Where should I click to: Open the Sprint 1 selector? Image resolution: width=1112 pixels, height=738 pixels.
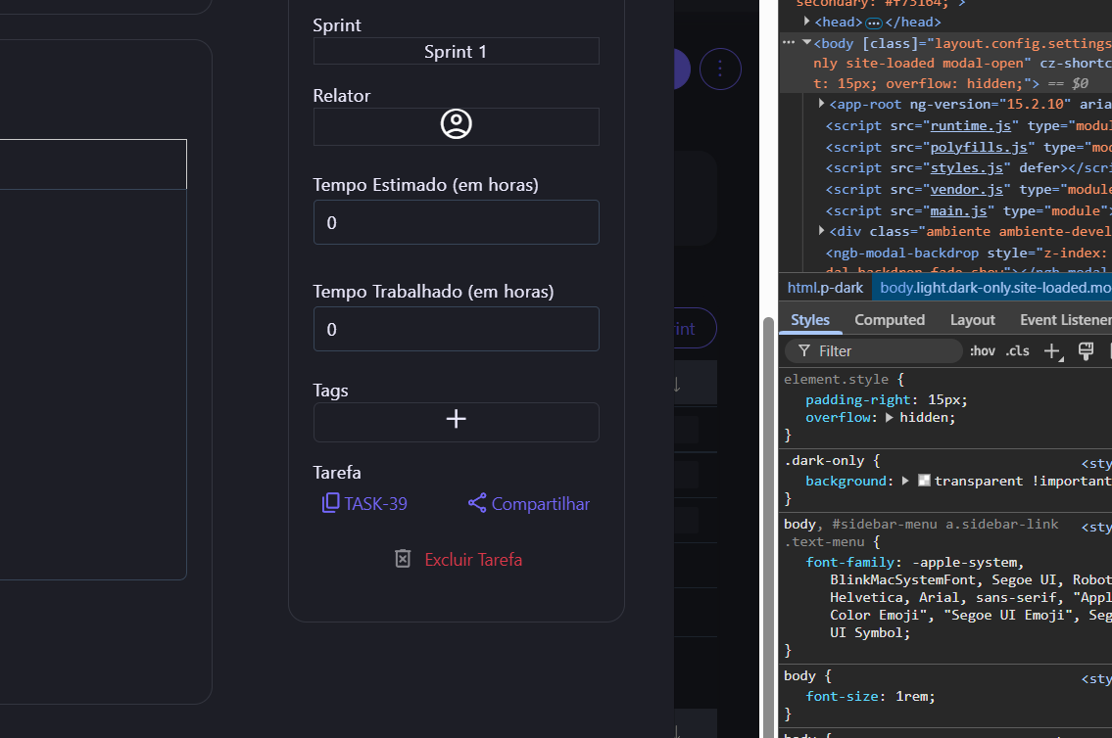(456, 52)
